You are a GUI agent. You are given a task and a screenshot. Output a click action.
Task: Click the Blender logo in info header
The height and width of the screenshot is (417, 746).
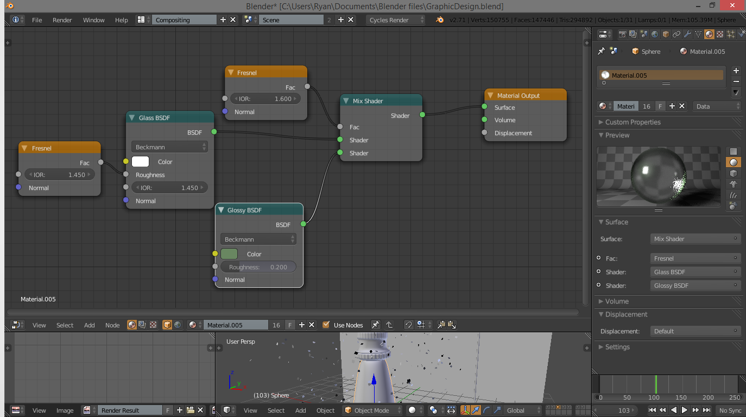[440, 20]
